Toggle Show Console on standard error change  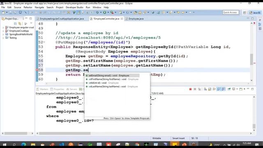(x=223, y=89)
